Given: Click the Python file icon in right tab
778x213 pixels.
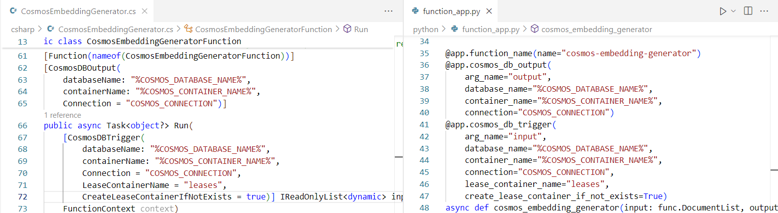Looking at the screenshot, I should [415, 11].
